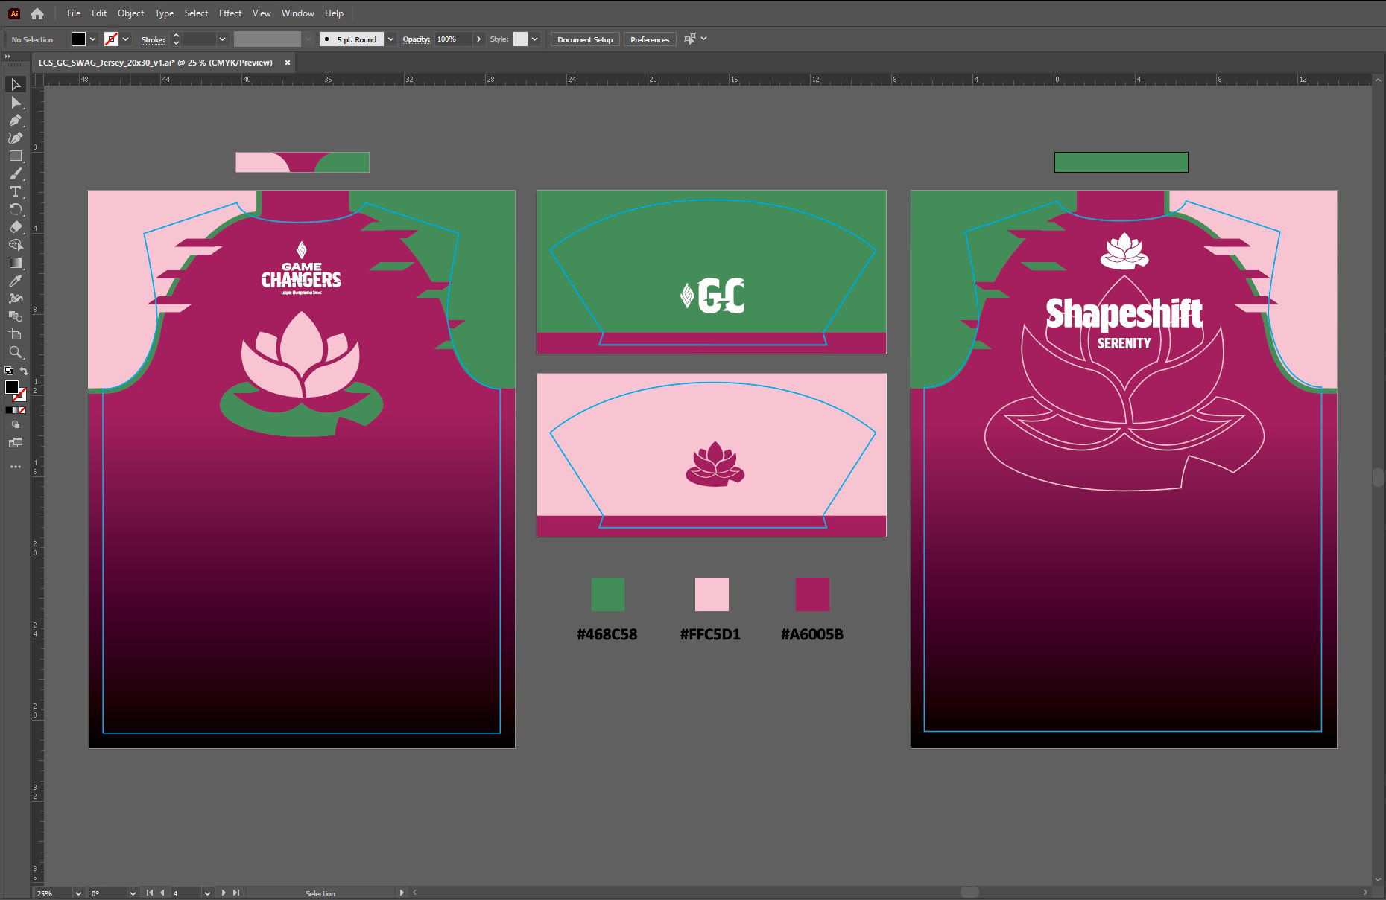The width and height of the screenshot is (1386, 900).
Task: Open the Object menu
Action: tap(130, 13)
